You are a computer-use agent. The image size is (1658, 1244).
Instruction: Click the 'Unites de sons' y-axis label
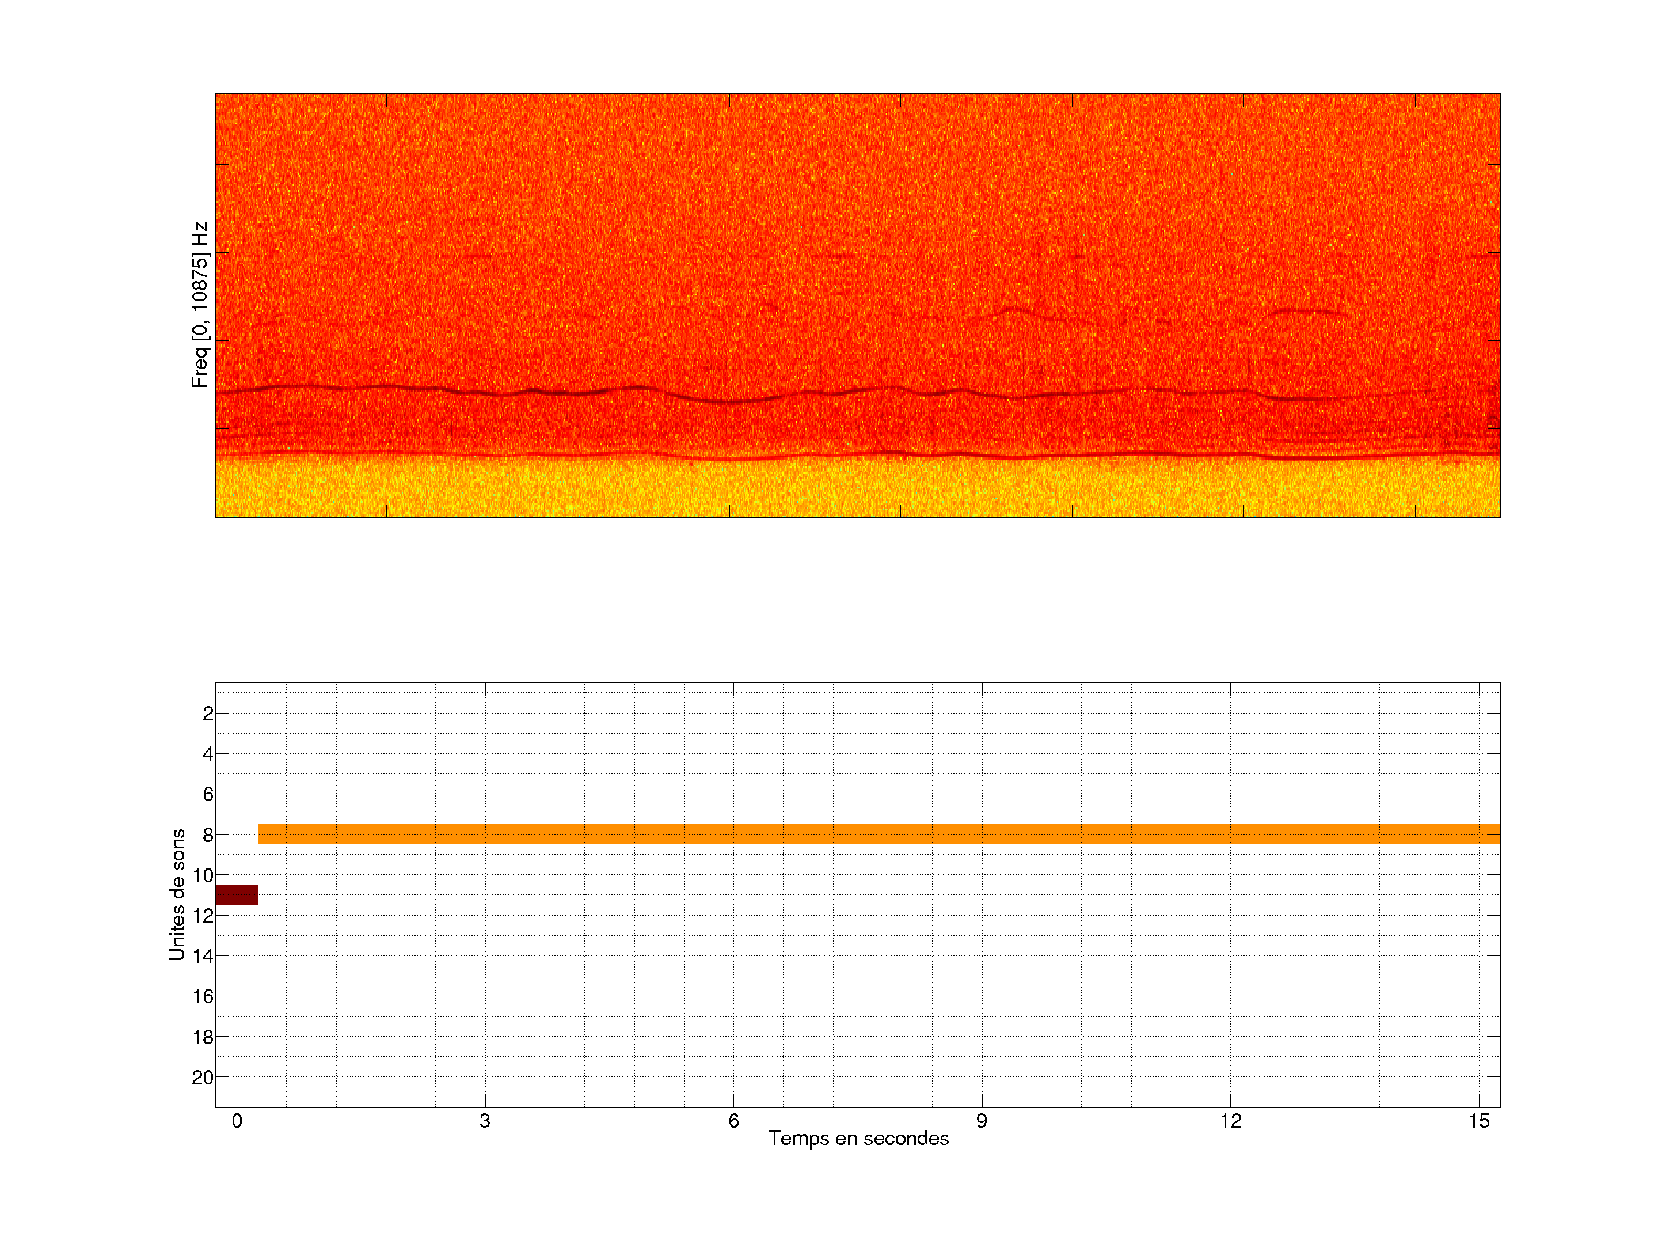(177, 894)
